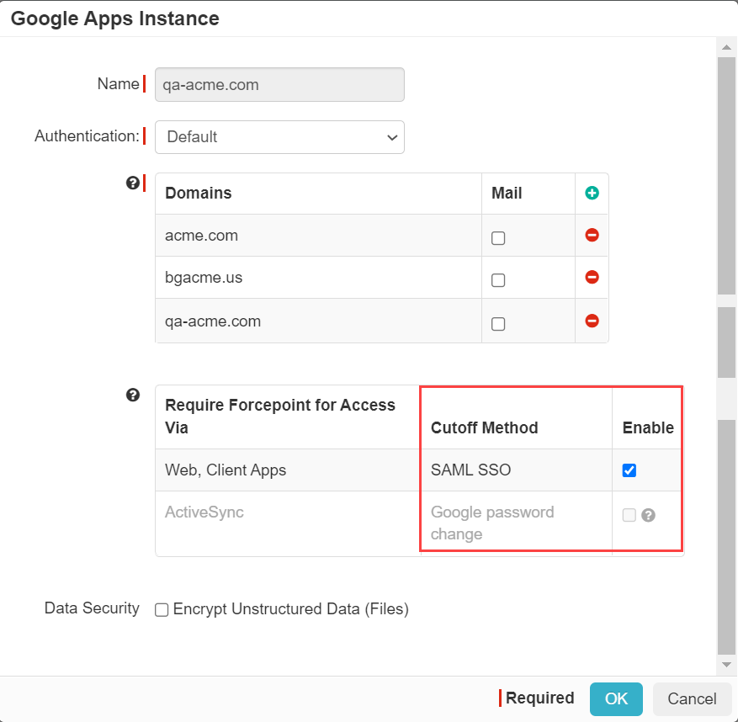
Task: Add a new domain with the green plus icon
Action: coord(592,193)
